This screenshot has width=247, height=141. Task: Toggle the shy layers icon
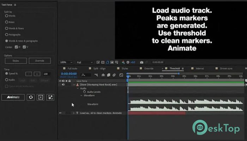(x=103, y=75)
